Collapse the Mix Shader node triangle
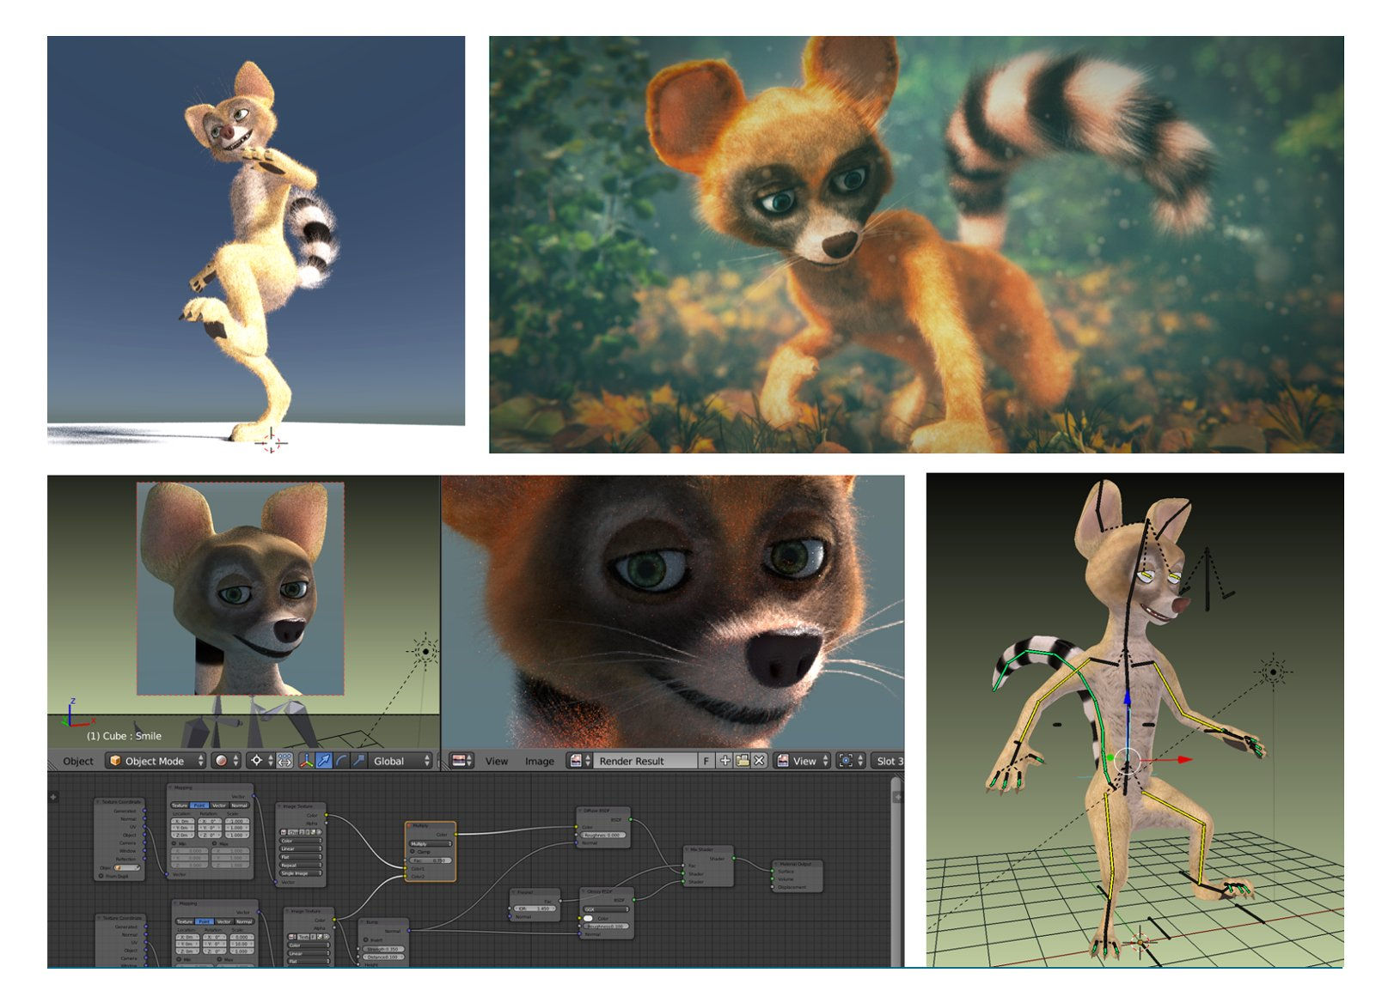Screen dimensions: 1394x1003 pos(687,849)
